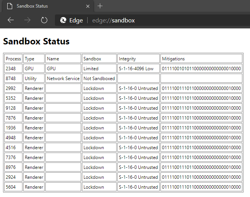Click the Sandbox Status page heading

coord(36,41)
